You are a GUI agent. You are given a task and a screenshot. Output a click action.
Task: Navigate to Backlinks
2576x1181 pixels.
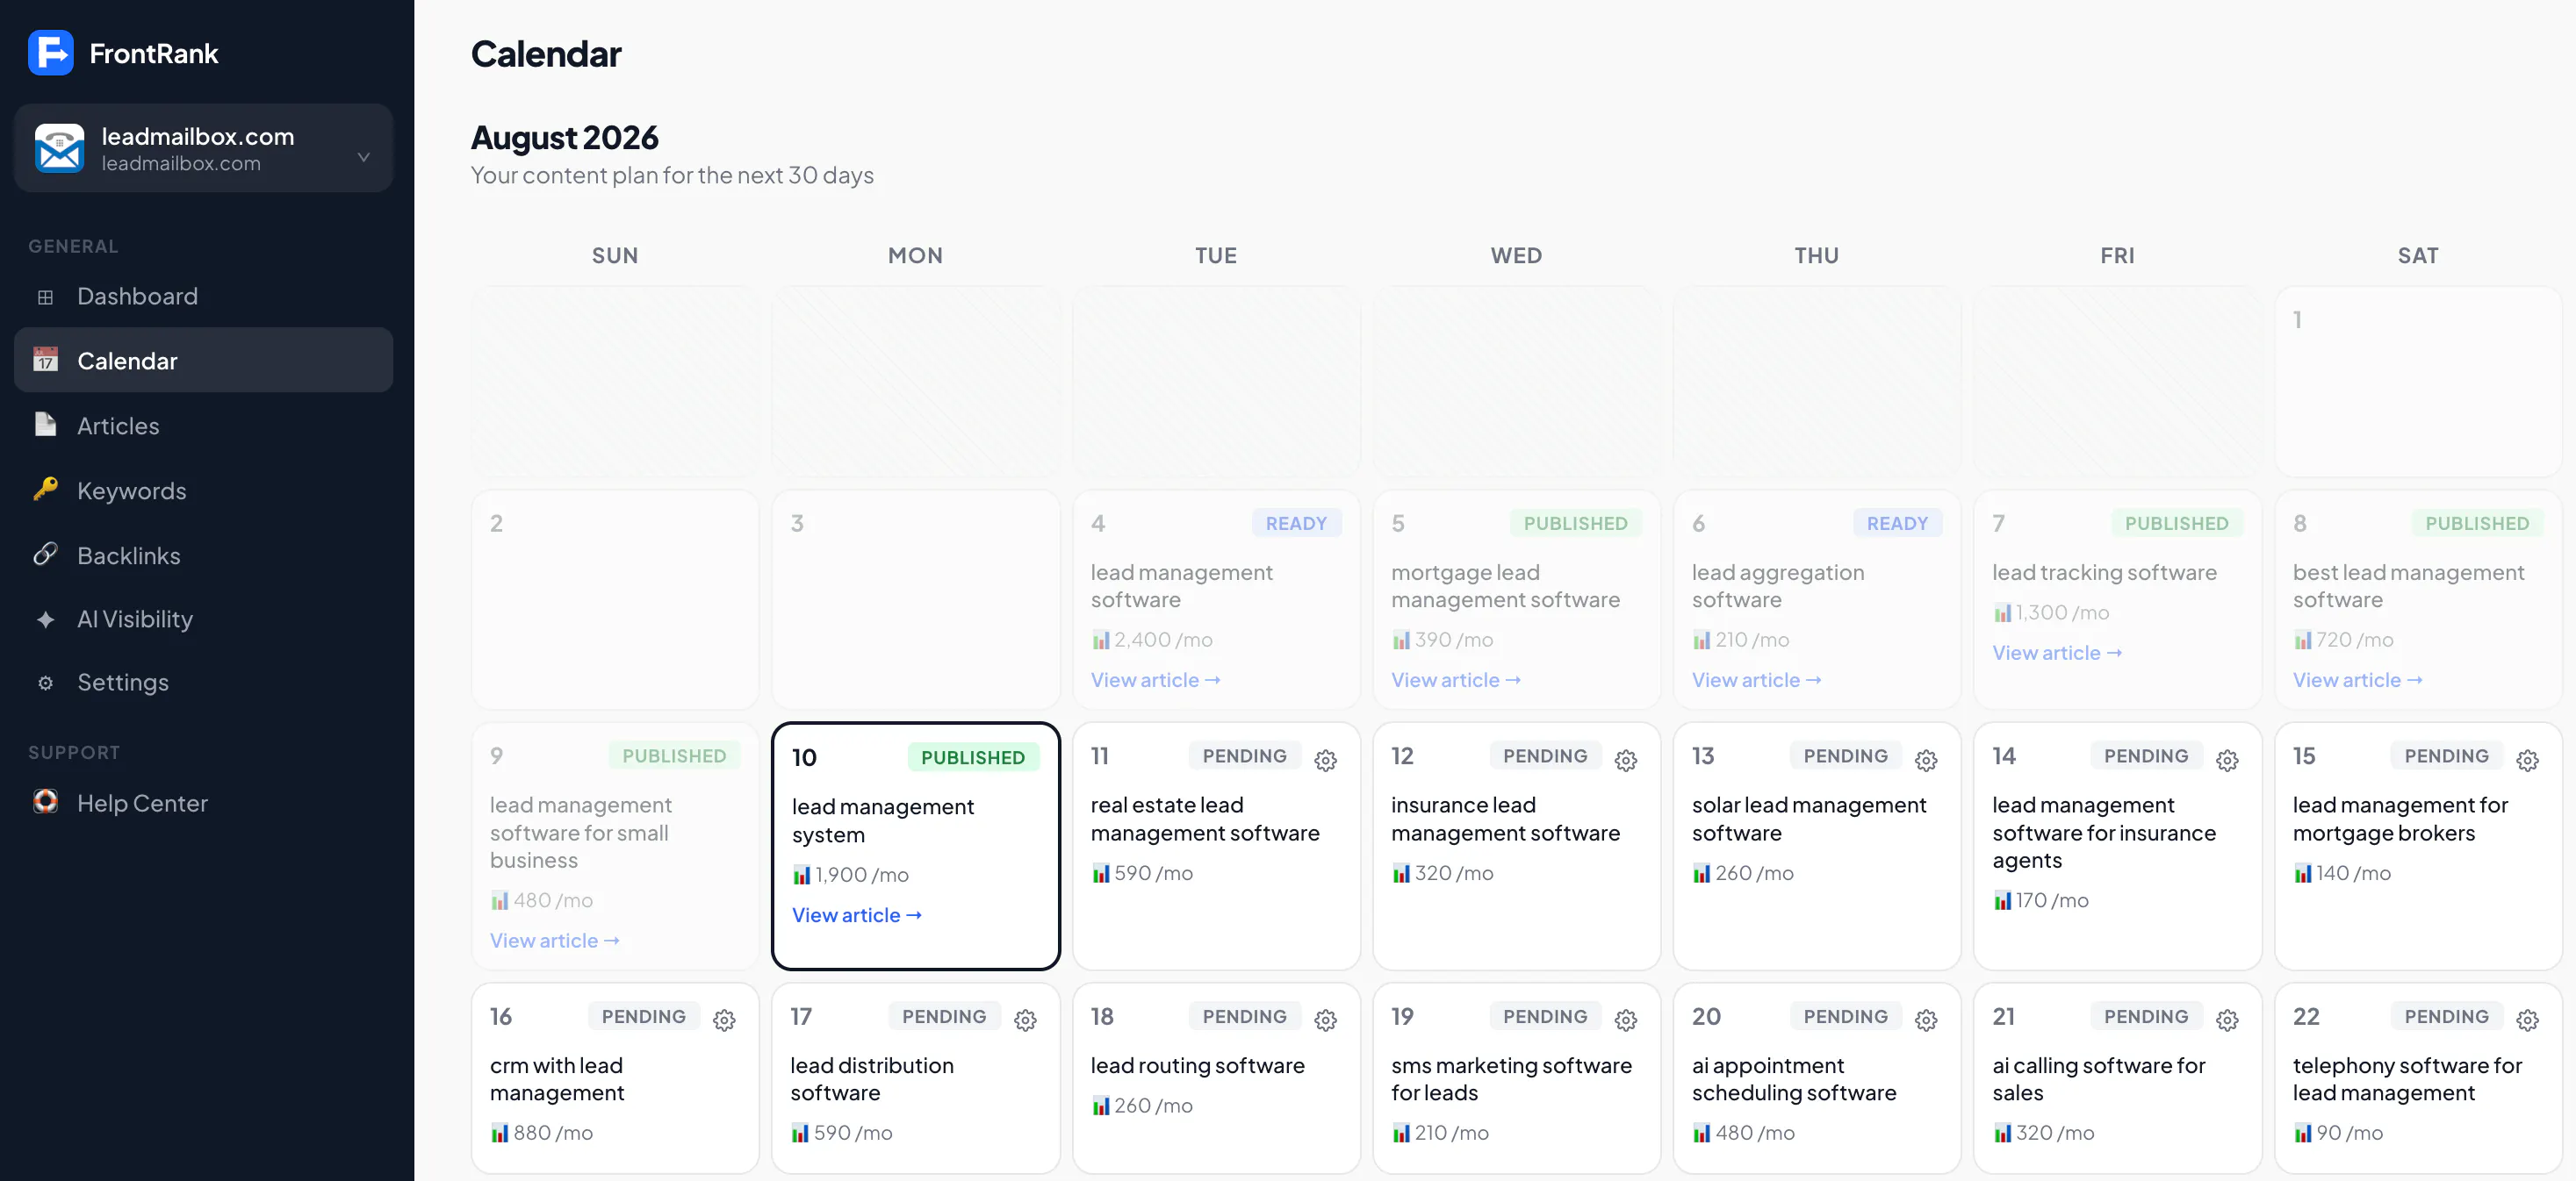(203, 555)
